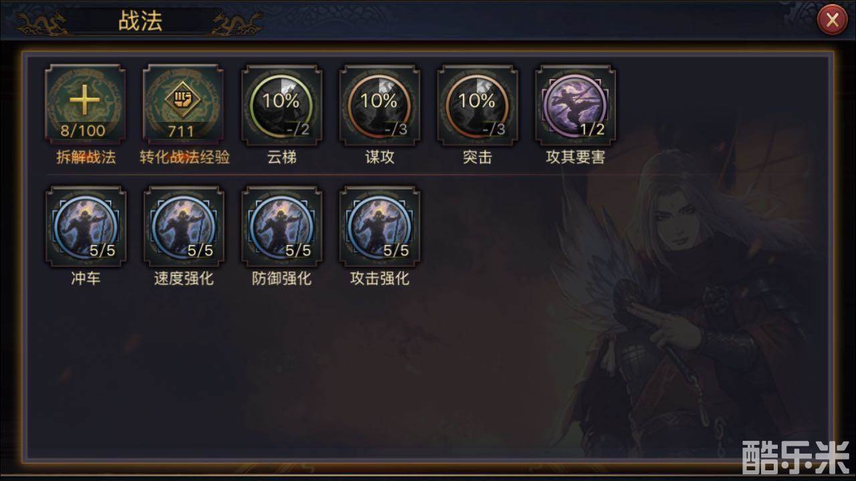Select the 谋攻 tactic icon
856x481 pixels.
[380, 105]
